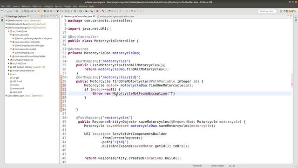Select Motorcycle.java in Package Explorer
Viewport: 298px width, 168px height.
point(25,53)
